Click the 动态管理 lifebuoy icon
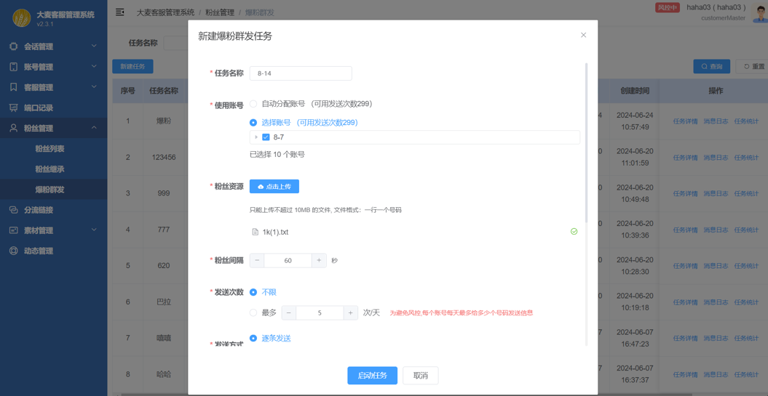 tap(15, 251)
